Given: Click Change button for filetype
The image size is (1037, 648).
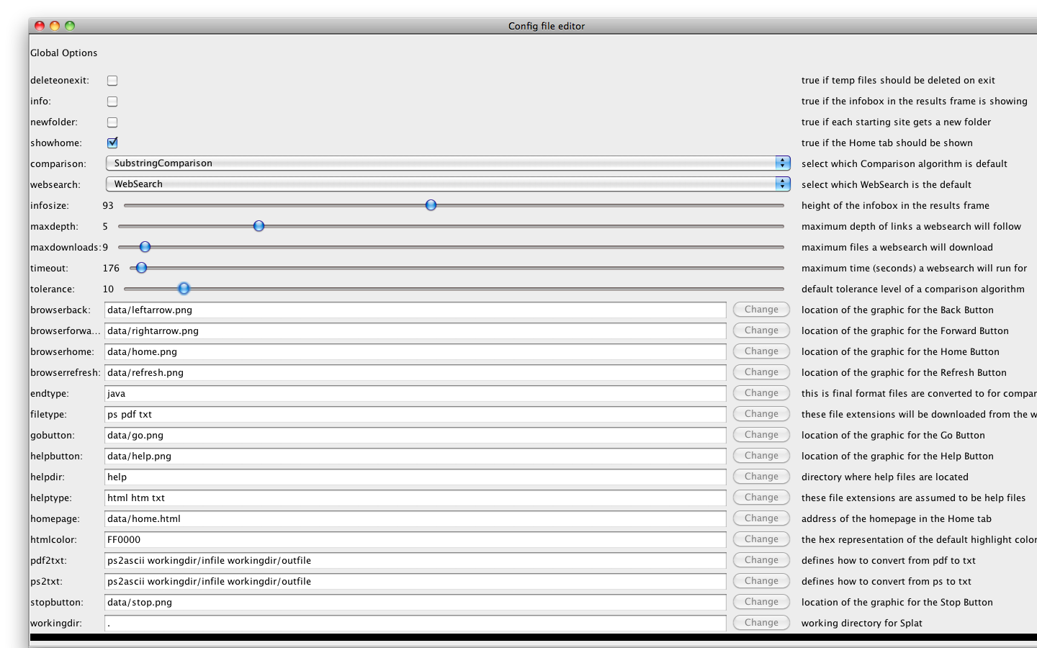Looking at the screenshot, I should click(x=761, y=414).
